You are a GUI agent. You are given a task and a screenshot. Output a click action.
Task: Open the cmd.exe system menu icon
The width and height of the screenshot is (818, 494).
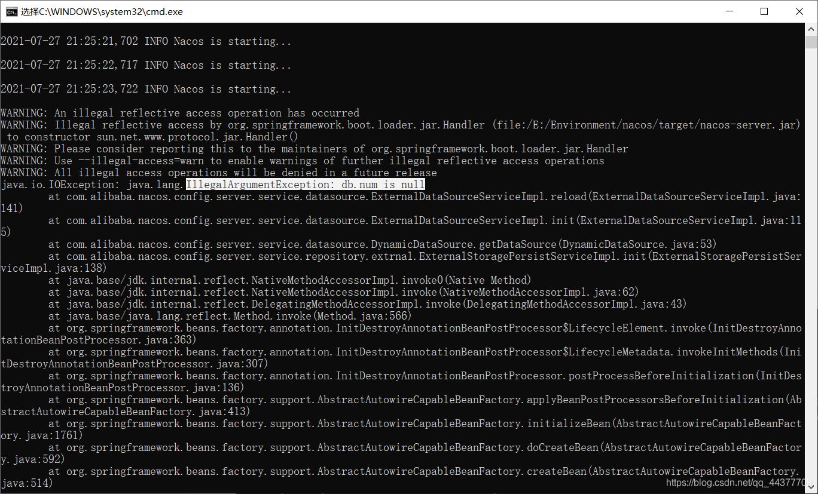point(11,11)
